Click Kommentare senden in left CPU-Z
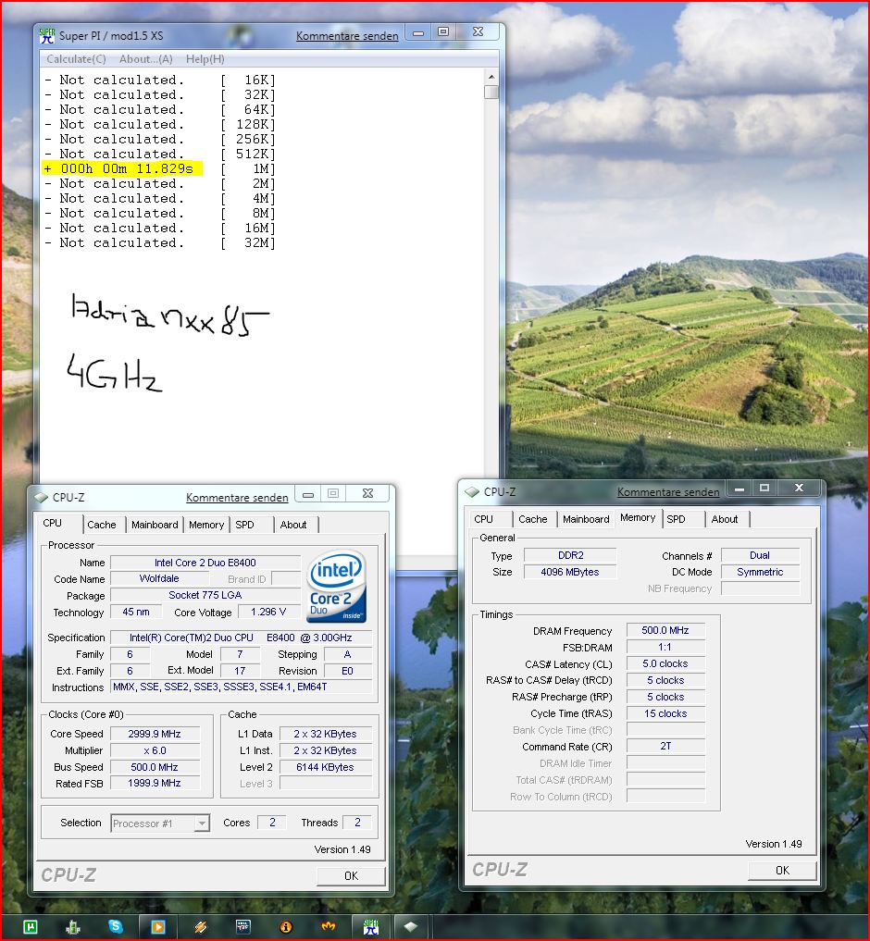This screenshot has height=941, width=870. 237,498
